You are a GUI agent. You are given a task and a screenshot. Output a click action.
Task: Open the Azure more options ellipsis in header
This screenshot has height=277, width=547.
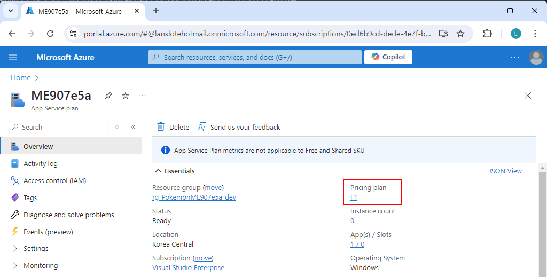coord(515,57)
